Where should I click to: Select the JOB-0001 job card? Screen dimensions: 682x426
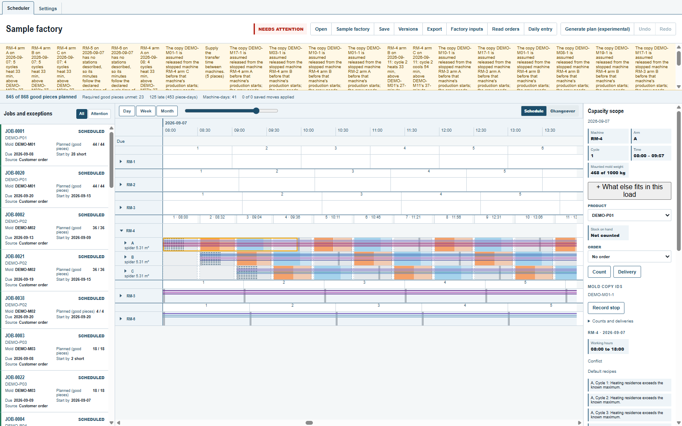[55, 145]
